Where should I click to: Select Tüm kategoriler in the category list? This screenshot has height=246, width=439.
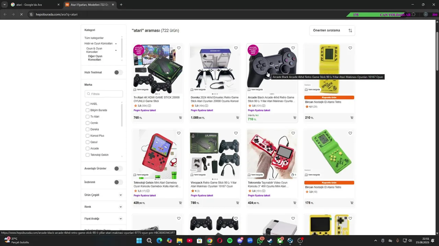tap(94, 38)
